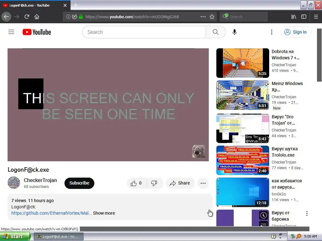Viewport: 322px width, 241px height.
Task: Search with your voice microphone icon
Action: coord(235,32)
